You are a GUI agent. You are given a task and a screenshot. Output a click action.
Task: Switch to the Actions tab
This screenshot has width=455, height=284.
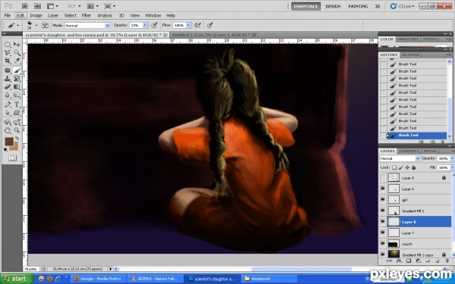point(410,55)
